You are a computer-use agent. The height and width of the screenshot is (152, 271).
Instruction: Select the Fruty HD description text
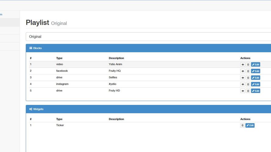[x=114, y=91]
